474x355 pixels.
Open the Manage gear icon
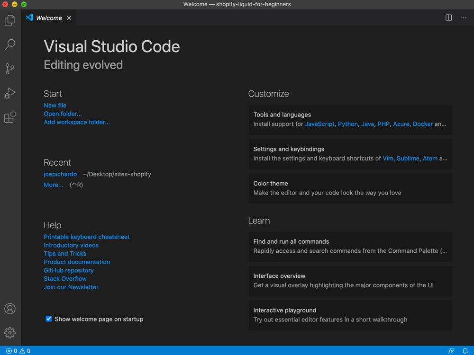(x=10, y=333)
